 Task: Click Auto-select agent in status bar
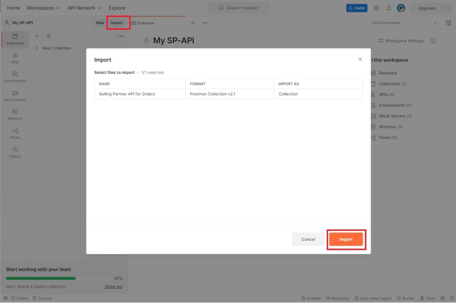click(373, 298)
